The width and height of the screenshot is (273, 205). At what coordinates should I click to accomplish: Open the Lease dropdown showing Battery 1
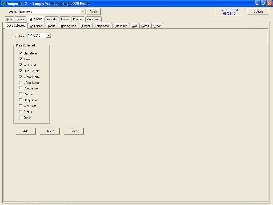[51, 11]
